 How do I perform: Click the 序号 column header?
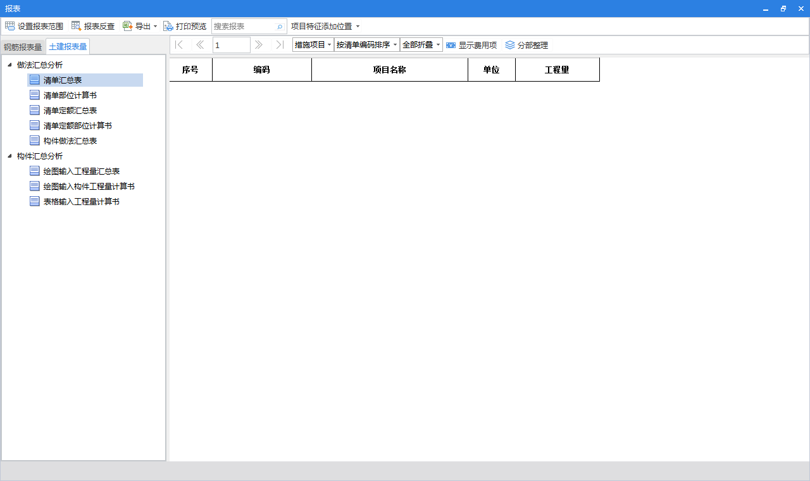coord(190,70)
